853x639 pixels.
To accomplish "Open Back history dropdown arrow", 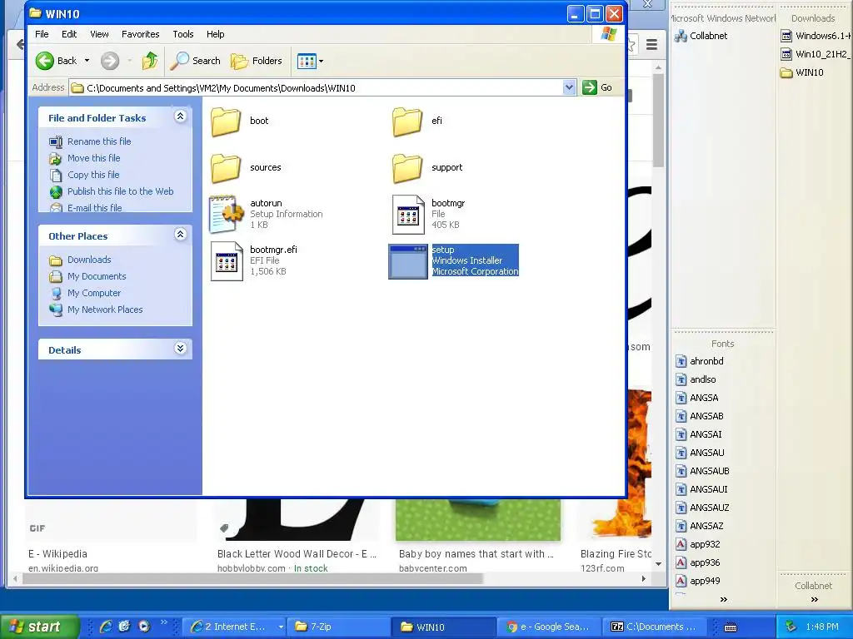I will (x=87, y=61).
